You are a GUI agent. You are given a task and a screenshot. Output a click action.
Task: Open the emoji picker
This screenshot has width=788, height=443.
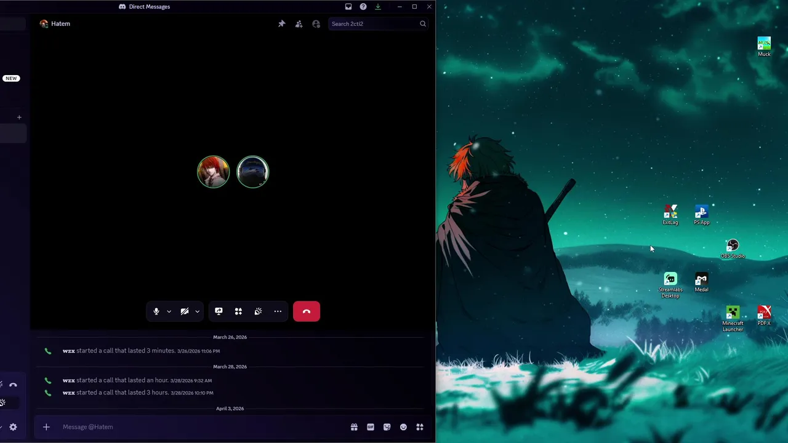(x=403, y=427)
